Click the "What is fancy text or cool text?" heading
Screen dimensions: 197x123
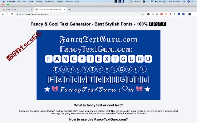98,105
